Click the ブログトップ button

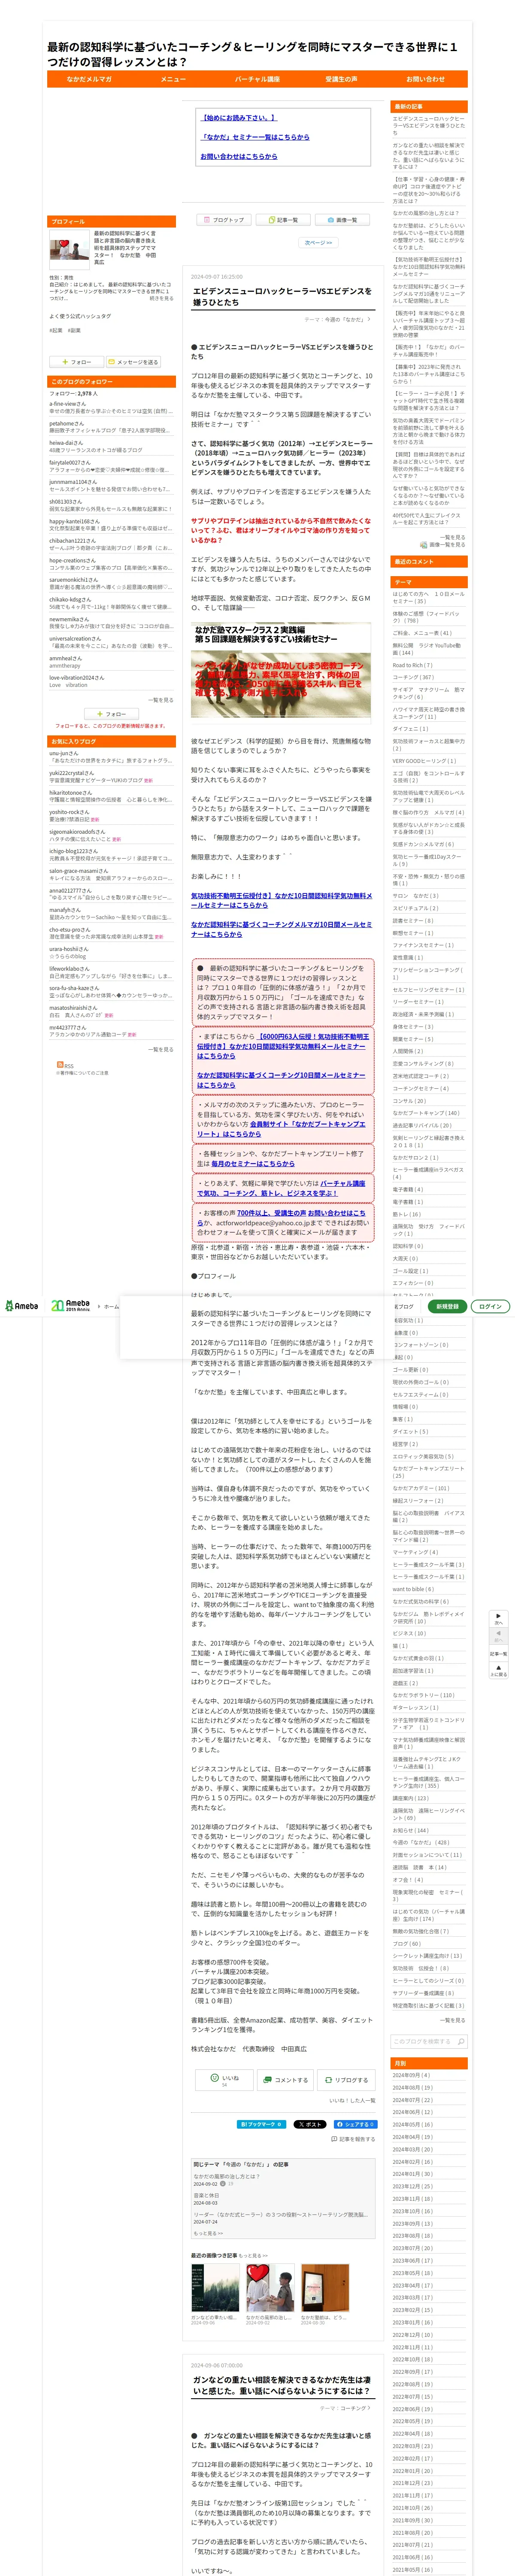pos(224,220)
